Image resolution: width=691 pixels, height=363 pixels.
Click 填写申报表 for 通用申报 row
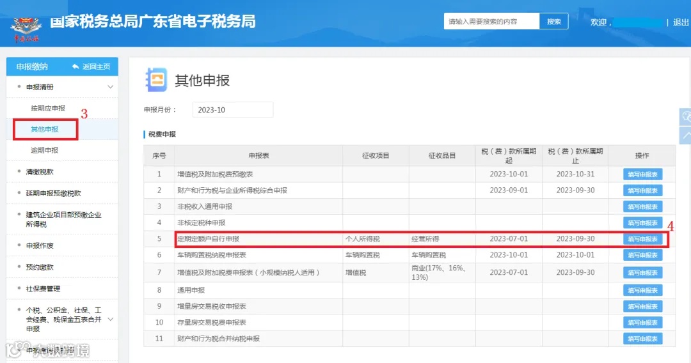pyautogui.click(x=642, y=290)
